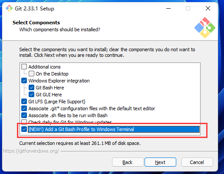
Task: Uncheck Windows Explorer integration
Action: 24,81
